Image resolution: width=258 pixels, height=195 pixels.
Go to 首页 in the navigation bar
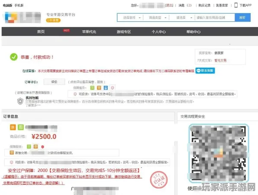41,32
